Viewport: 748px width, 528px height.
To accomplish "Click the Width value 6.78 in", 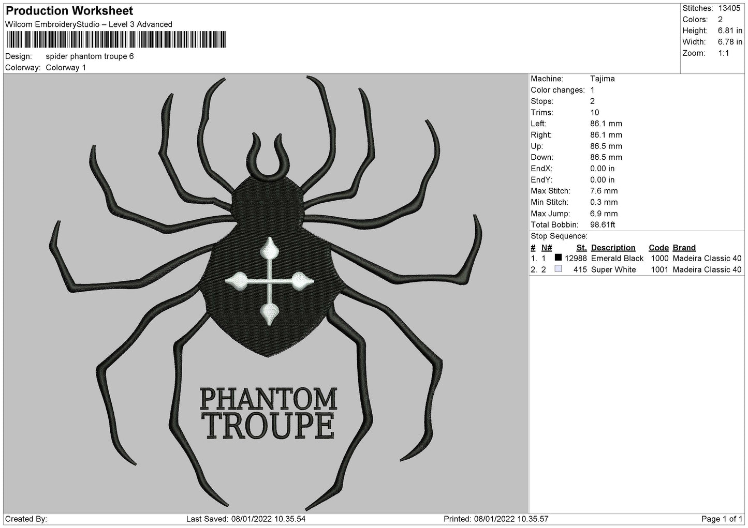I will point(730,42).
